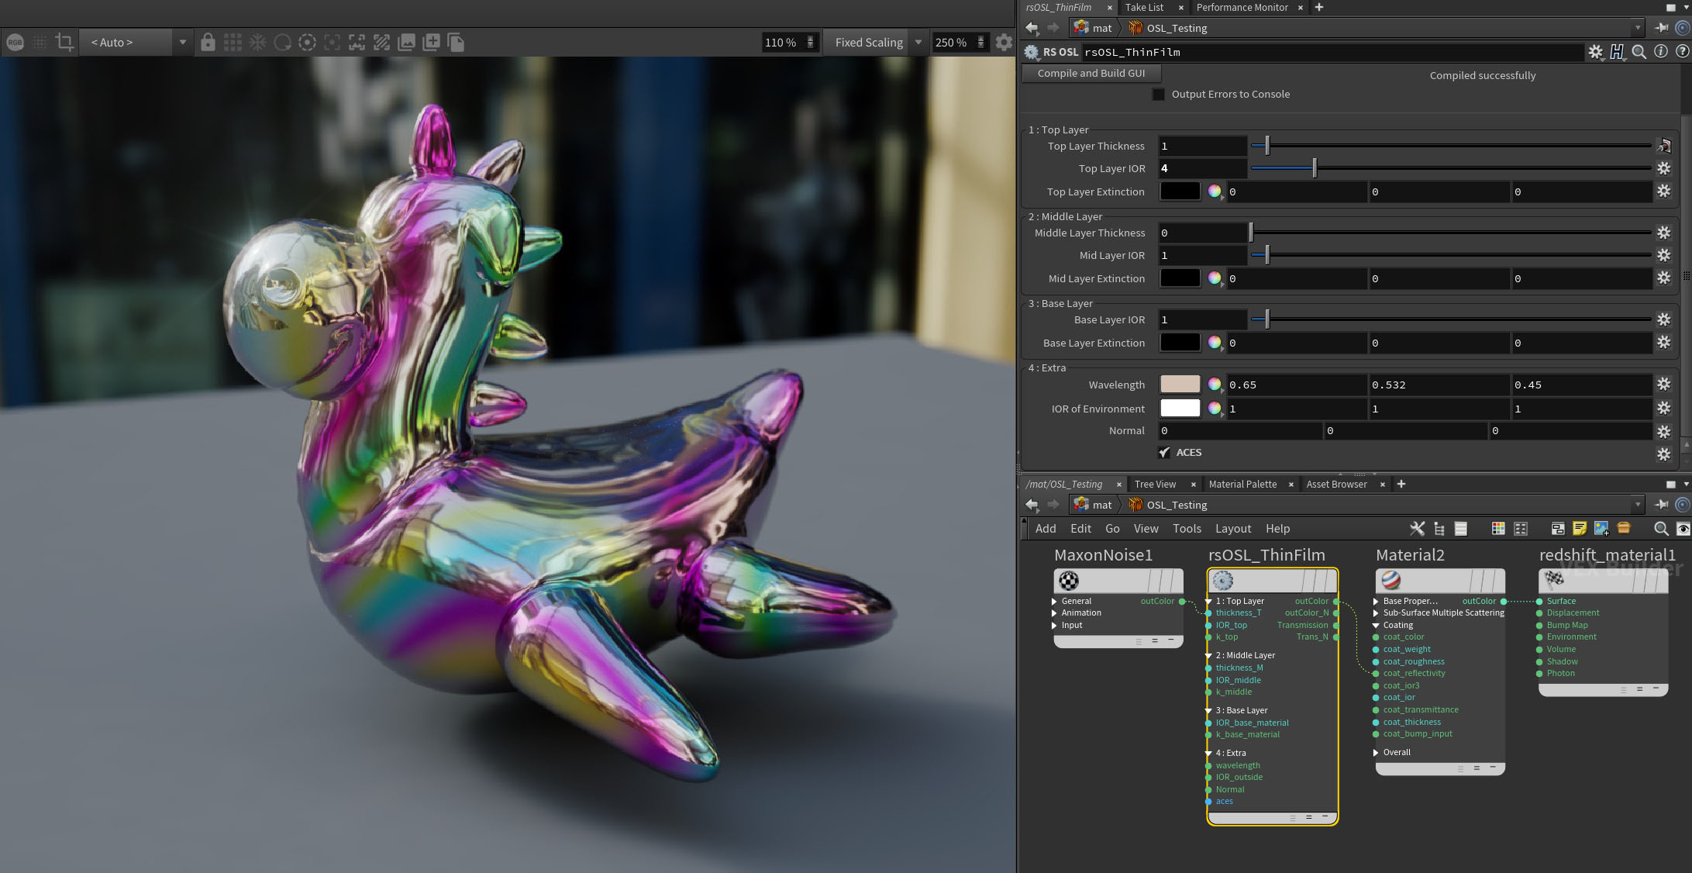The width and height of the screenshot is (1692, 873).
Task: Open render view settings gear
Action: (x=1004, y=43)
